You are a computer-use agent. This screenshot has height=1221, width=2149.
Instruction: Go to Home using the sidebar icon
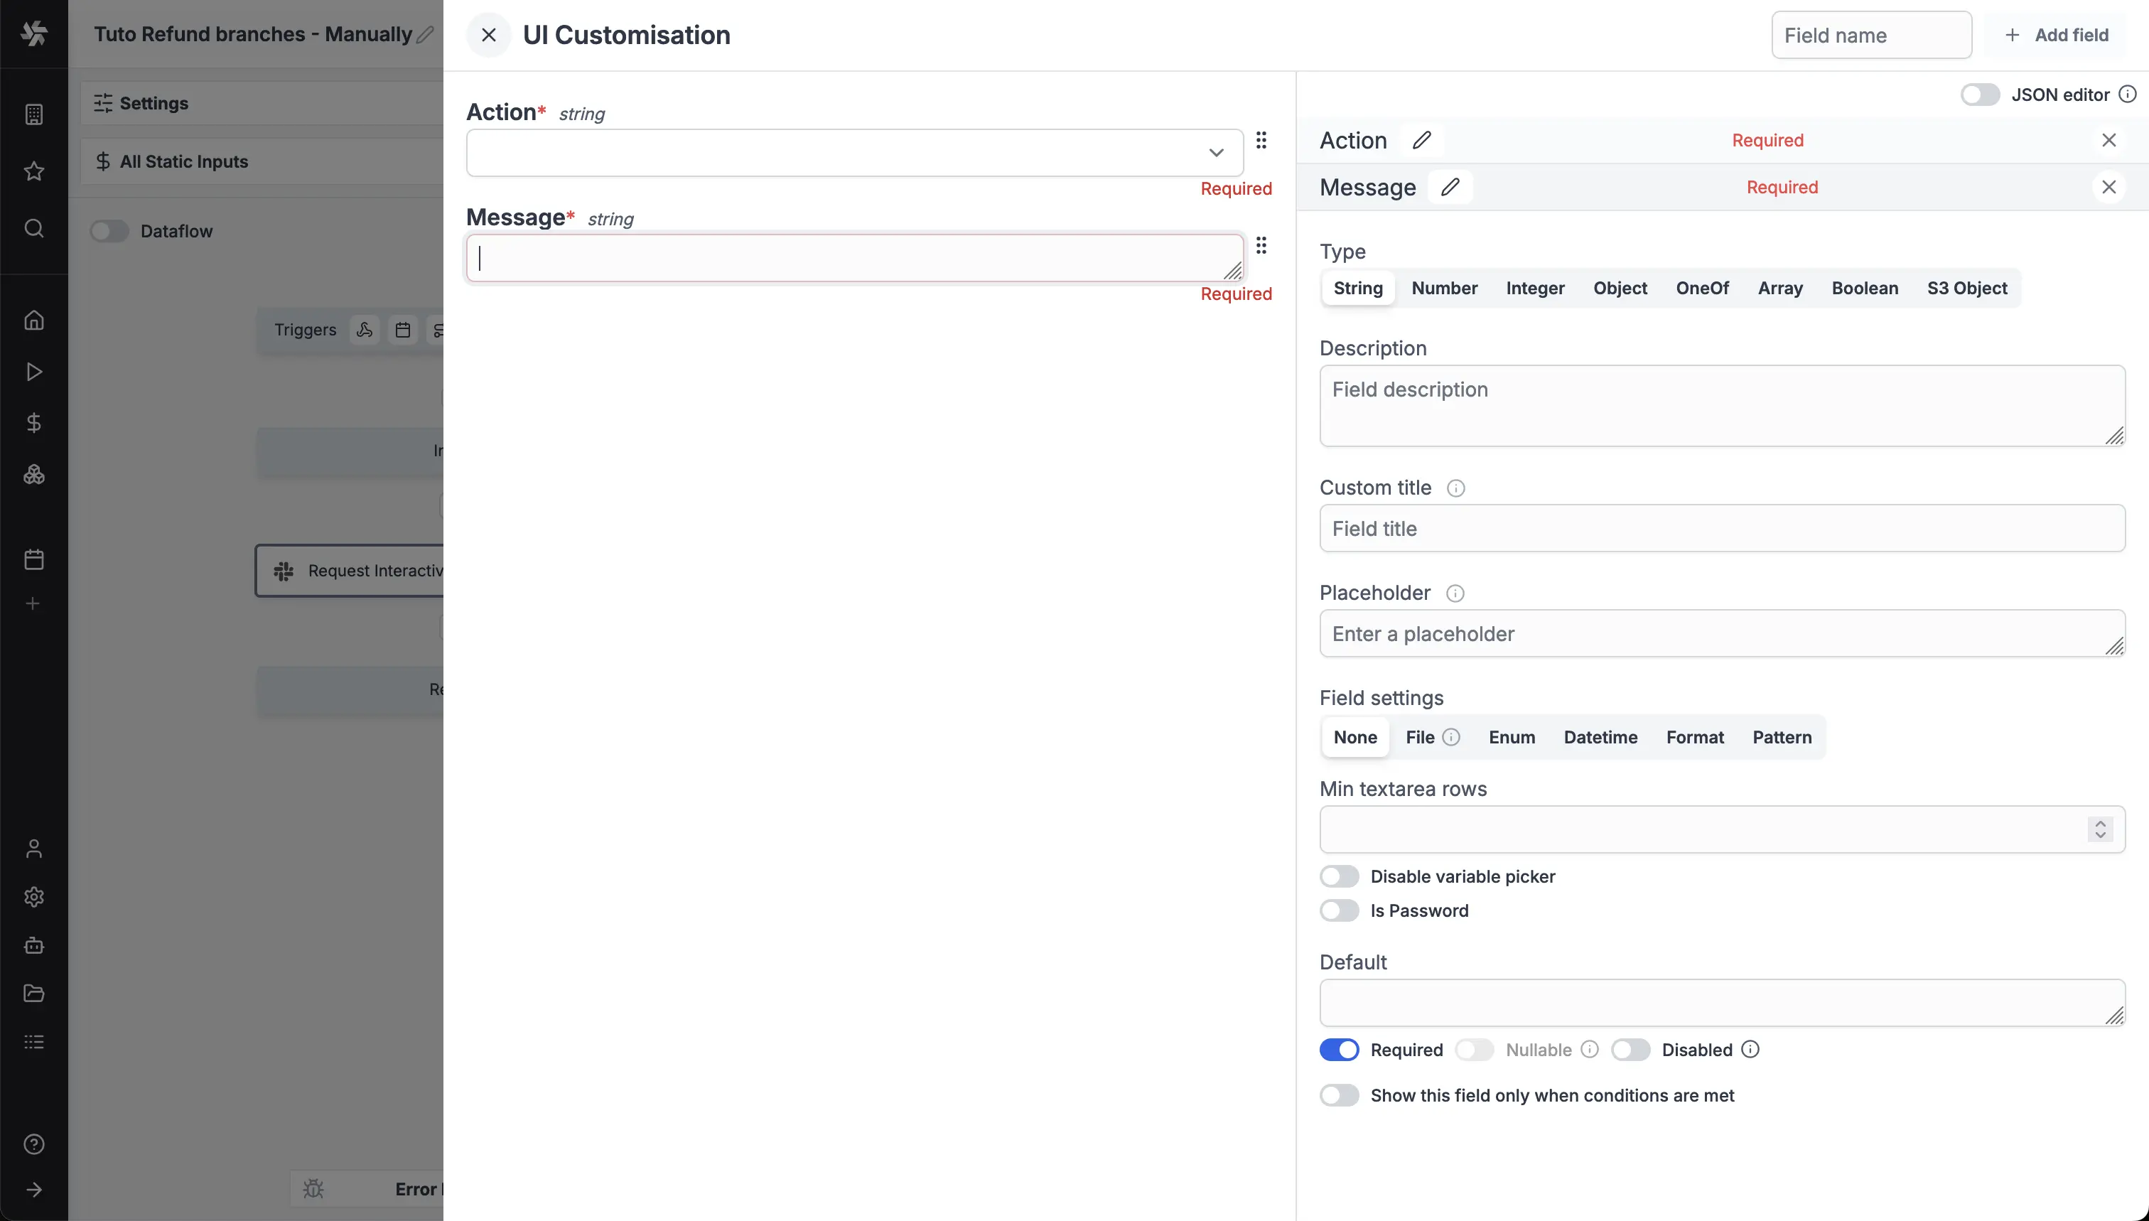33,320
